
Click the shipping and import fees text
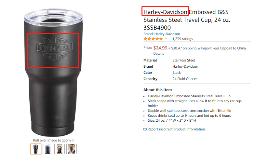click(x=207, y=48)
